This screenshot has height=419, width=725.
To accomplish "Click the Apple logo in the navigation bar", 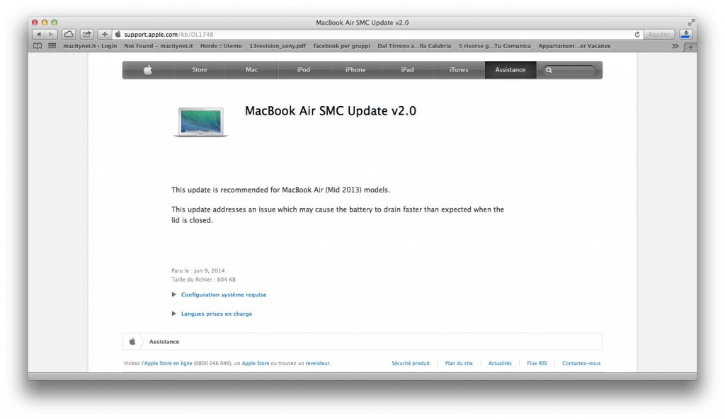I will [149, 69].
